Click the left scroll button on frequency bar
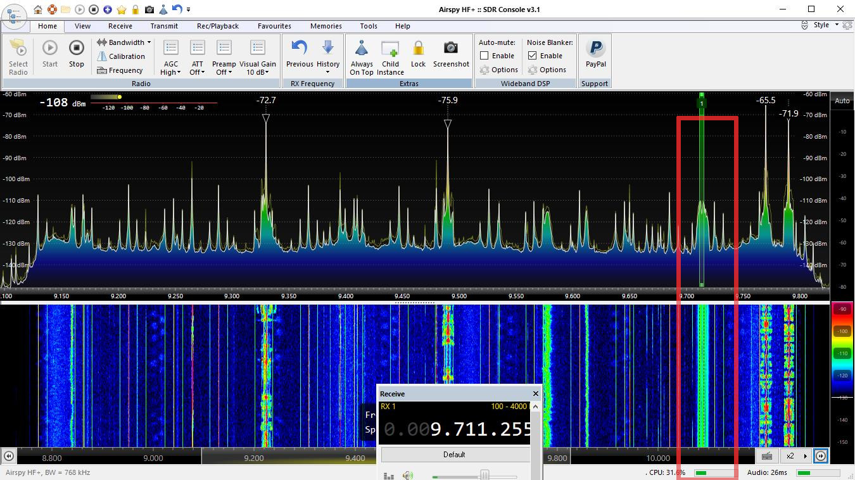The height and width of the screenshot is (480, 855). pyautogui.click(x=9, y=456)
